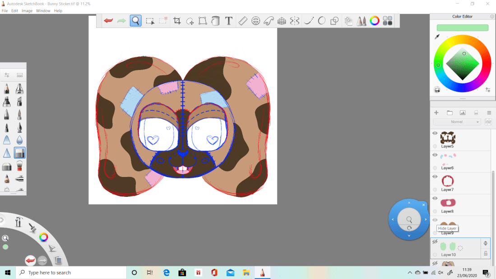Open the layer panel menu icon

click(x=489, y=112)
